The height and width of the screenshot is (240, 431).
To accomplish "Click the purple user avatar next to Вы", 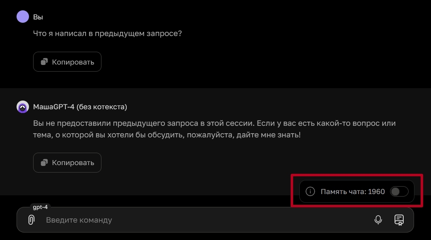I will pos(22,17).
